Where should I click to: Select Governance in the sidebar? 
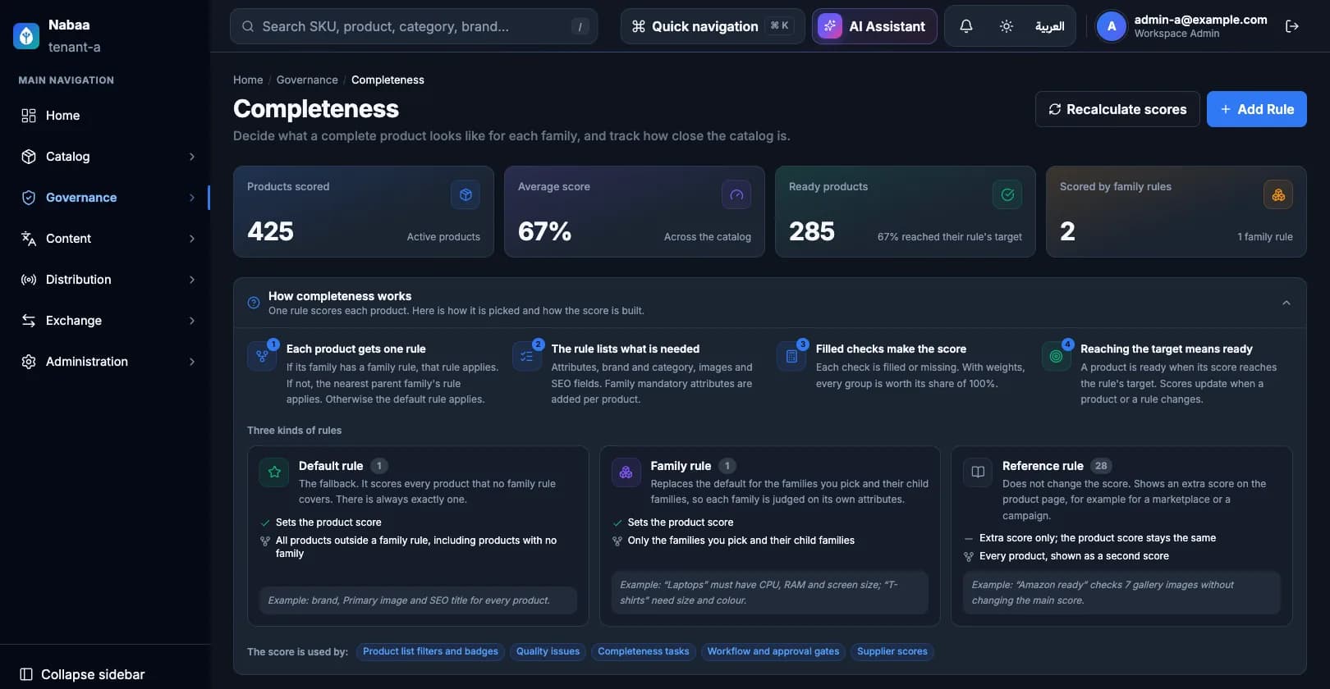coord(105,198)
